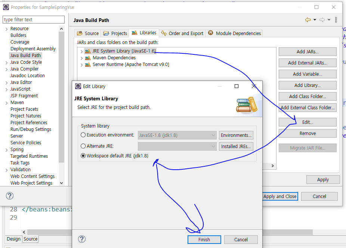
Task: Click the Add JARs button
Action: pyautogui.click(x=308, y=52)
